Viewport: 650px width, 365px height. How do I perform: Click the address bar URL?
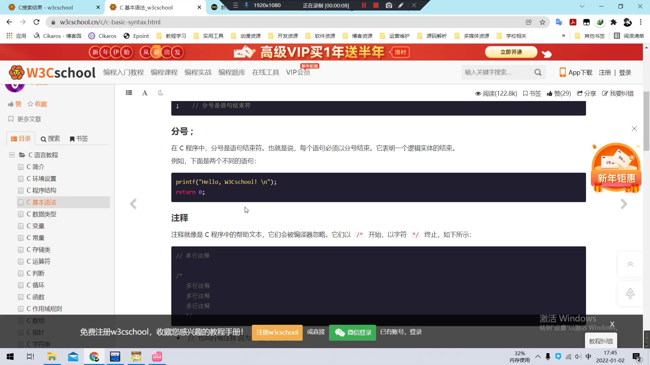click(110, 22)
